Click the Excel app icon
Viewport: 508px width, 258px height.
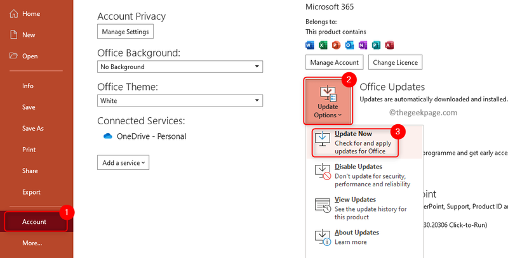(x=323, y=45)
